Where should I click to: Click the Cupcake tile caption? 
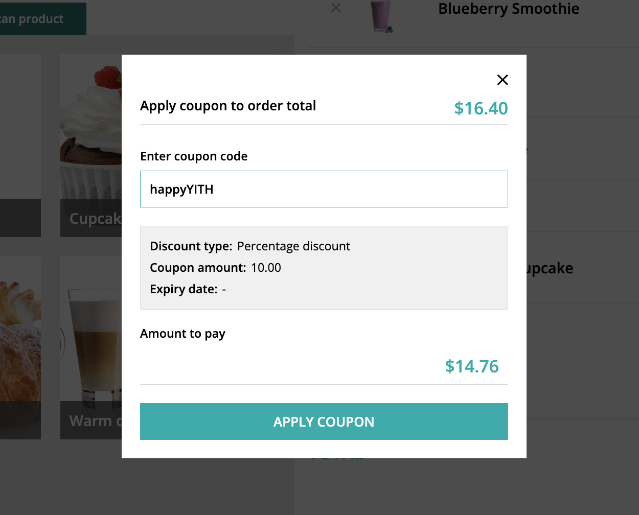point(95,219)
